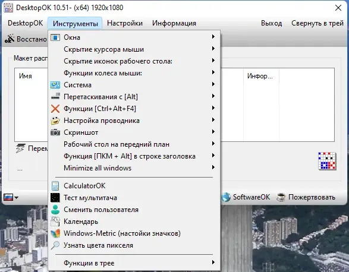Expand Функции колеса мыши submenu arrow
The image size is (349, 272).
point(213,72)
